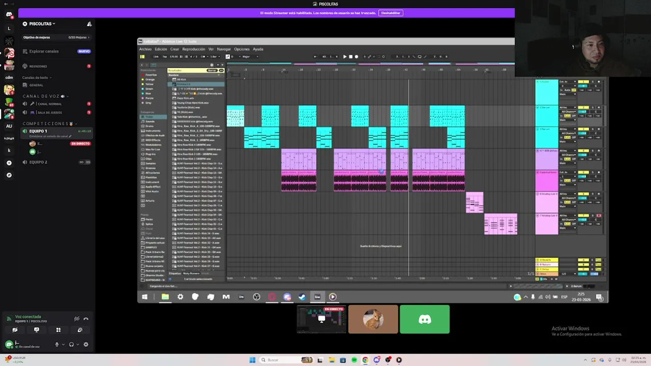The width and height of the screenshot is (651, 366).
Task: Show the Drums category in Ableton browser
Action: [x=150, y=126]
